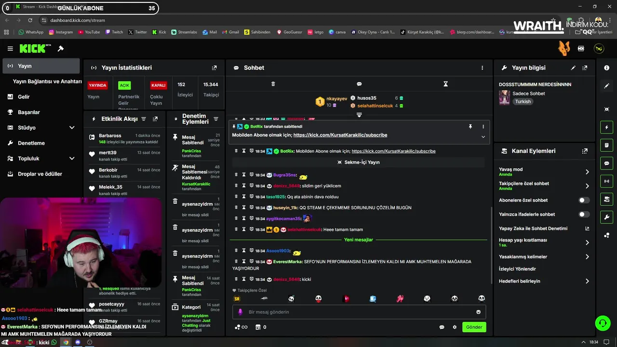The image size is (617, 347).
Task: Reload the browser page
Action: tap(30, 20)
